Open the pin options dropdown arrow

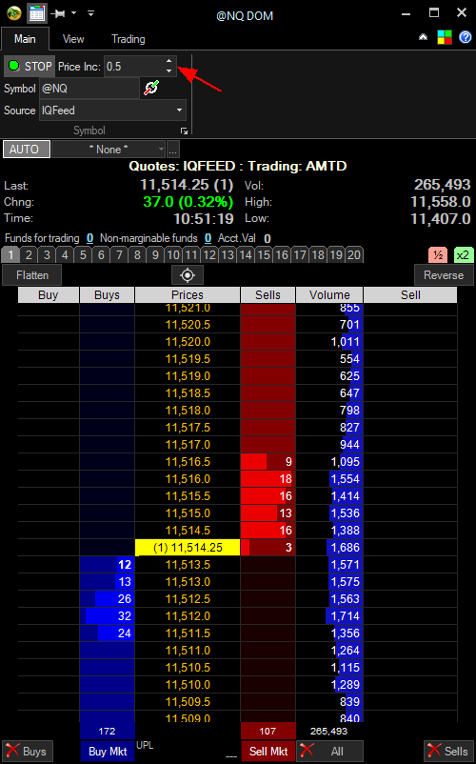tap(74, 13)
